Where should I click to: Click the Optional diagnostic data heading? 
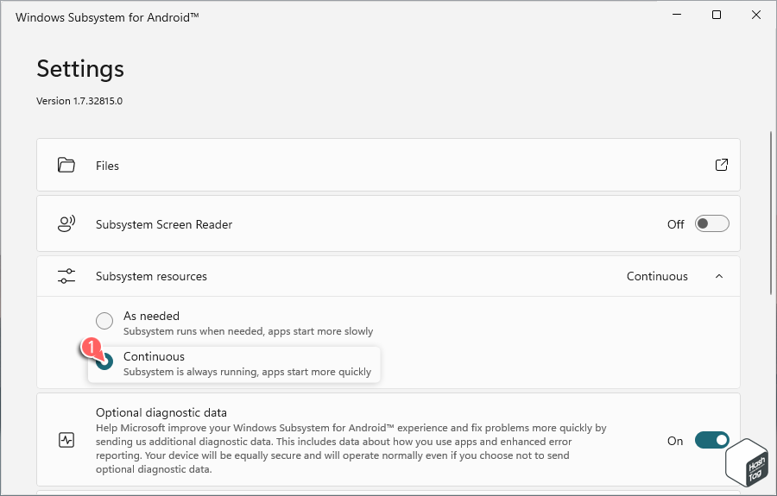pyautogui.click(x=161, y=412)
